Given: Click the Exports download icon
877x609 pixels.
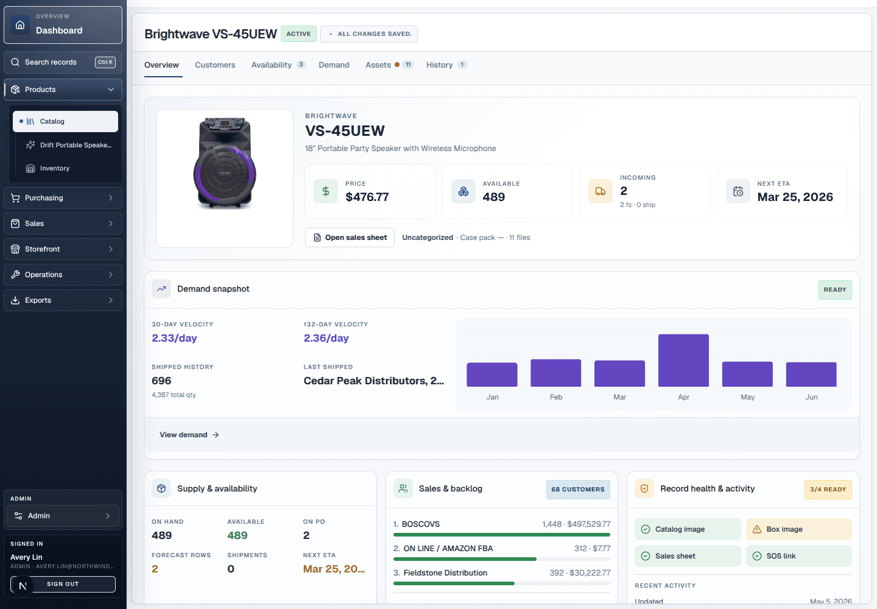Looking at the screenshot, I should pos(15,300).
